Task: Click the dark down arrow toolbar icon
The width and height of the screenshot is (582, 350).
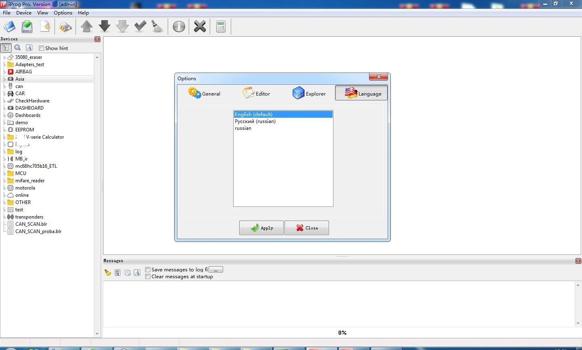Action: tap(104, 27)
